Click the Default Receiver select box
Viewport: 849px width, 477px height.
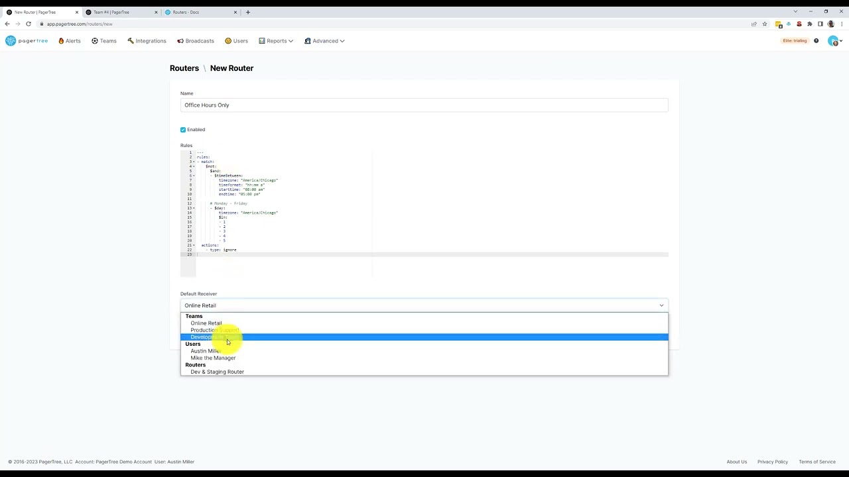[424, 305]
